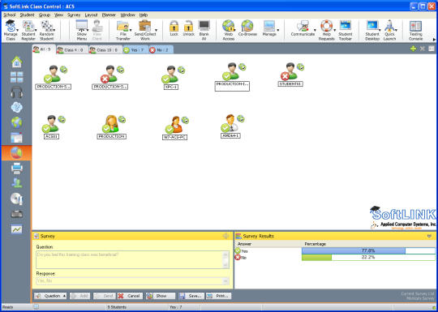Image resolution: width=438 pixels, height=312 pixels.
Task: Expand Communicate dropdown arrow
Action: (x=315, y=30)
